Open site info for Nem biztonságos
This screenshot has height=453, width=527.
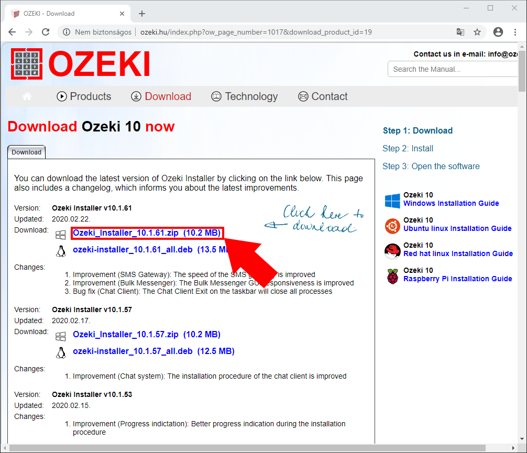(x=67, y=32)
